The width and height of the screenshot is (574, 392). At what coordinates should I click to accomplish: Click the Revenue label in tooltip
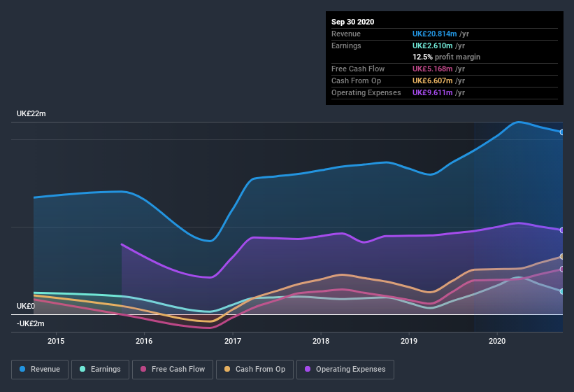click(346, 34)
